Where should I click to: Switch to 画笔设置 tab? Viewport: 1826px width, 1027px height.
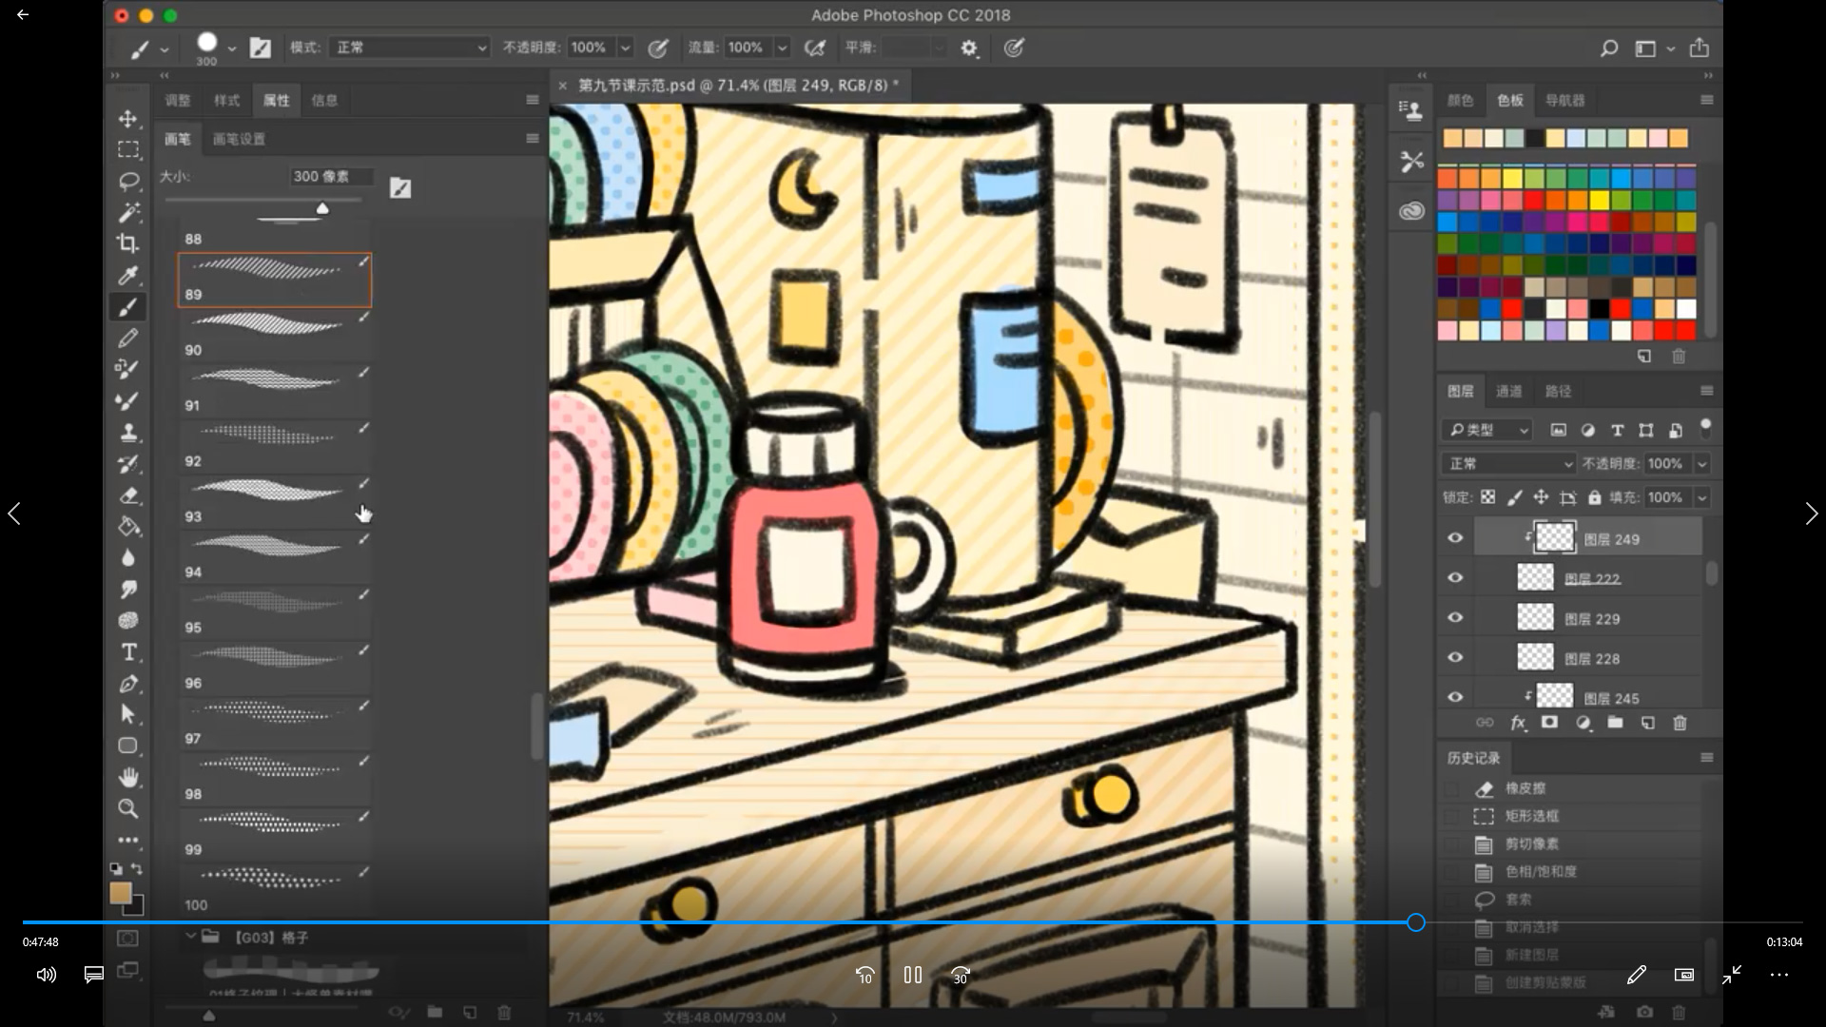(x=239, y=139)
